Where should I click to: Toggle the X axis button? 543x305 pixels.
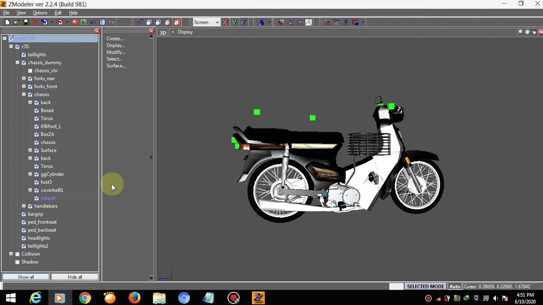[x=225, y=22]
